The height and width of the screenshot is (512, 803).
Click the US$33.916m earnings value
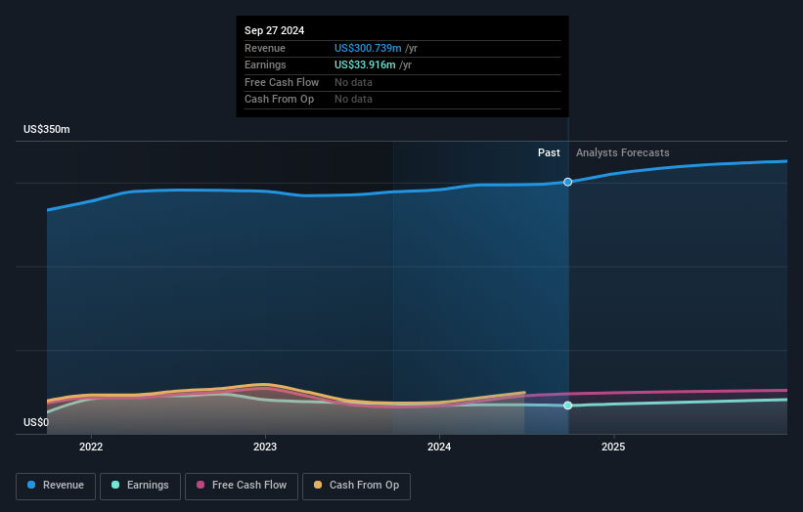365,64
